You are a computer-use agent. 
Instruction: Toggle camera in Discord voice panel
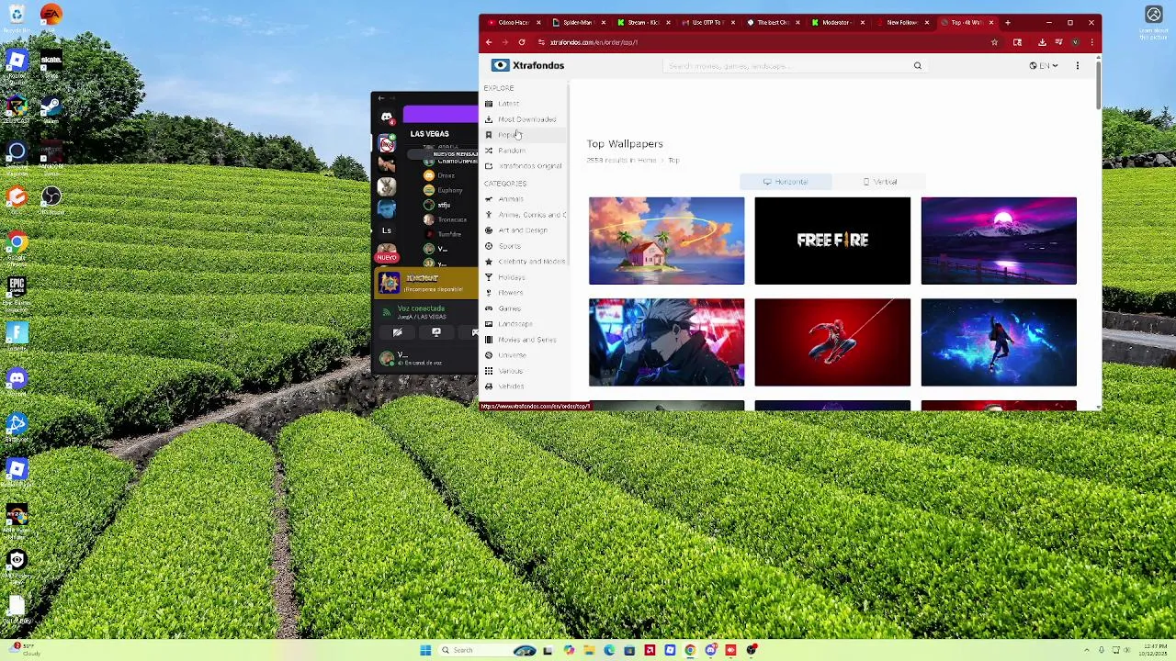pyautogui.click(x=397, y=332)
